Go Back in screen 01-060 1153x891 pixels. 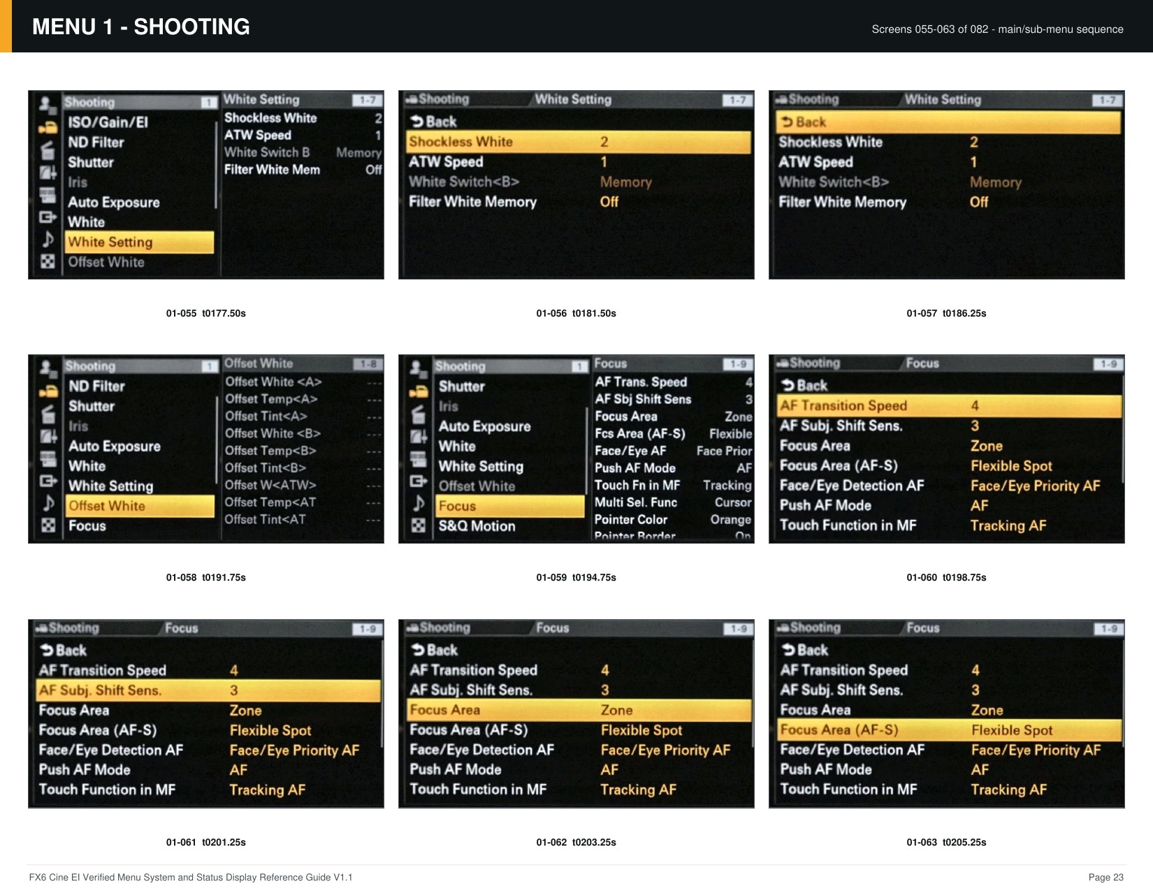(x=804, y=386)
